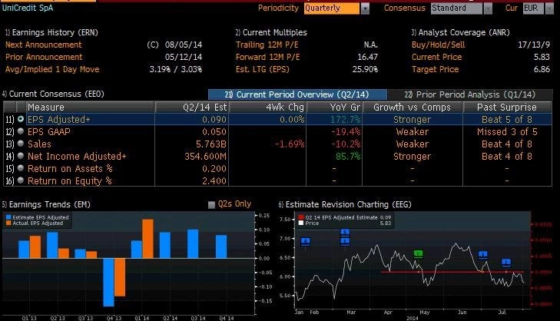Screen dimensions: 560x321
Task: Click the blue Q4 14 estimate bar
Action: pyautogui.click(x=221, y=247)
